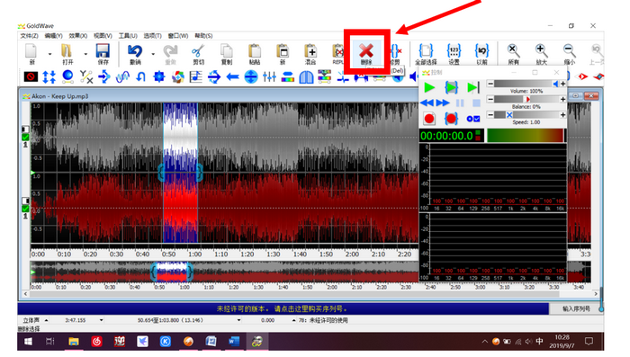Open control properties blue checkbox icon
This screenshot has height=357, width=630.
(472, 119)
